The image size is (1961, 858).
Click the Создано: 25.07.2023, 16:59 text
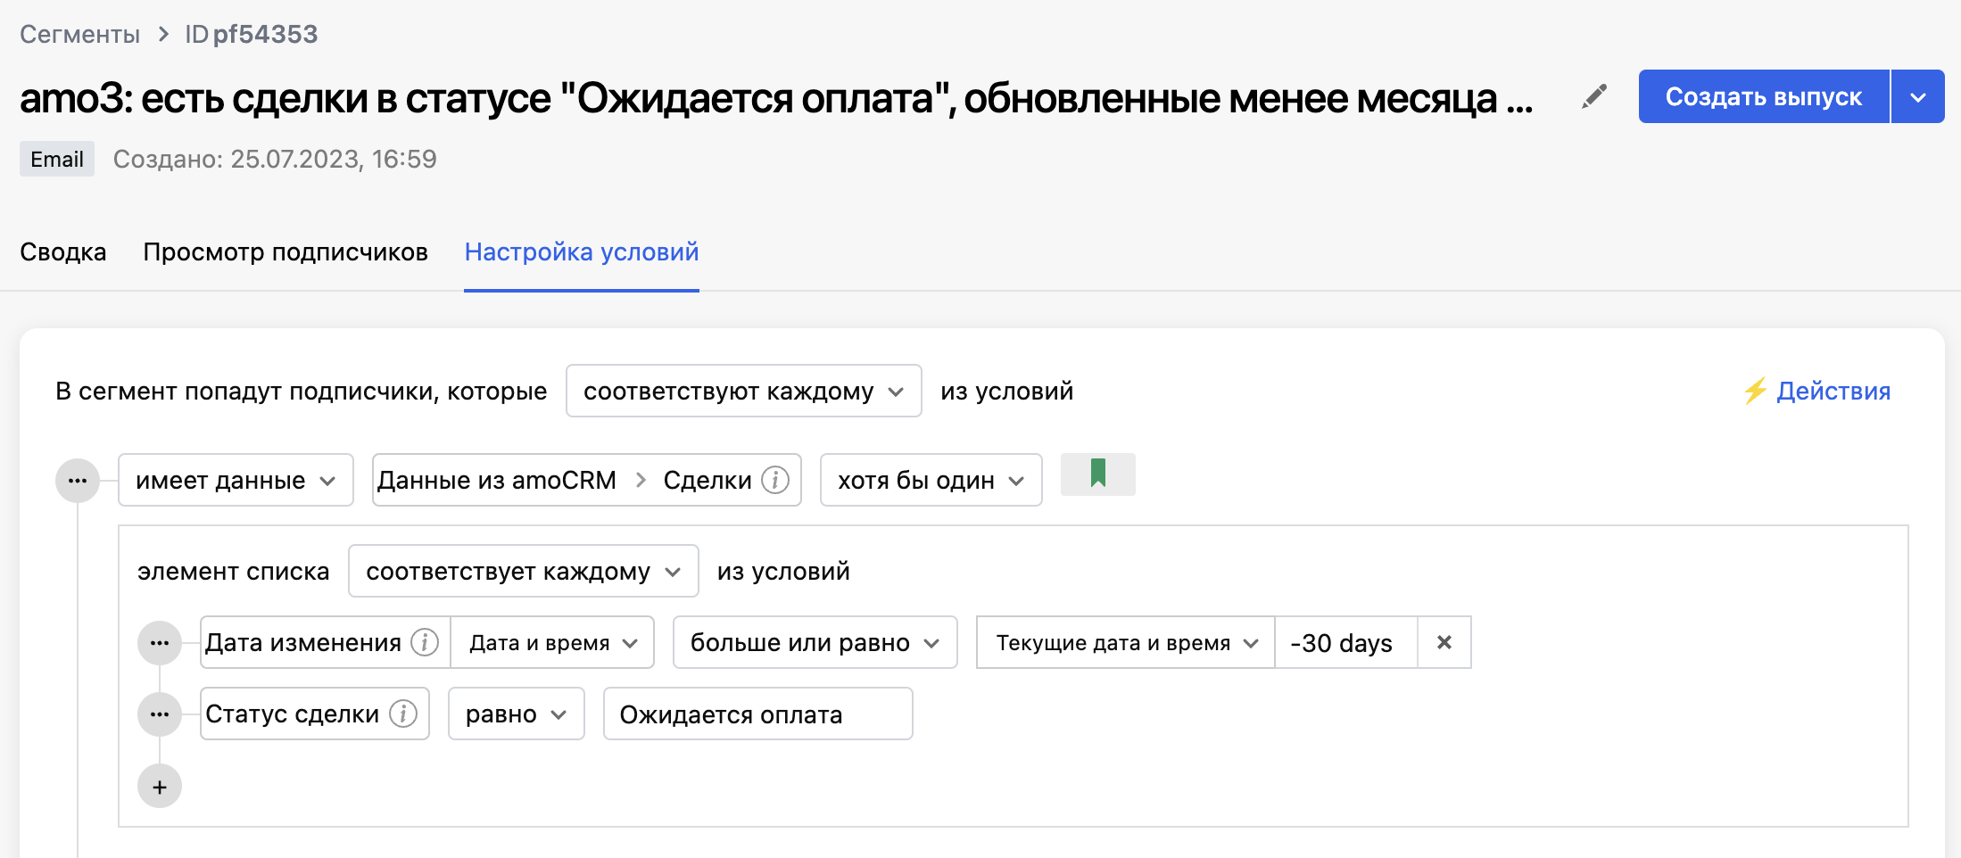[275, 159]
